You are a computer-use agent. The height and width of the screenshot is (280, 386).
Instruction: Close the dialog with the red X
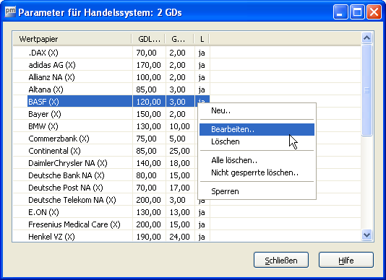[374, 12]
